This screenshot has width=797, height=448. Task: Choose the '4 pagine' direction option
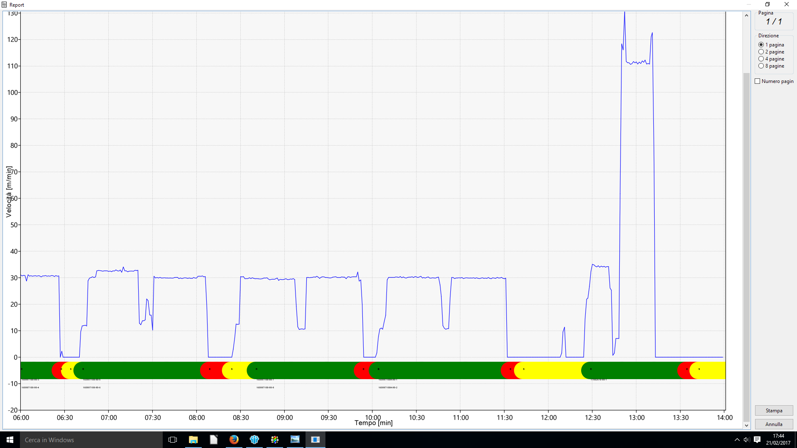pos(771,59)
